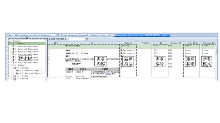
Task: Click the ID cell 6720
Action: pos(156,46)
